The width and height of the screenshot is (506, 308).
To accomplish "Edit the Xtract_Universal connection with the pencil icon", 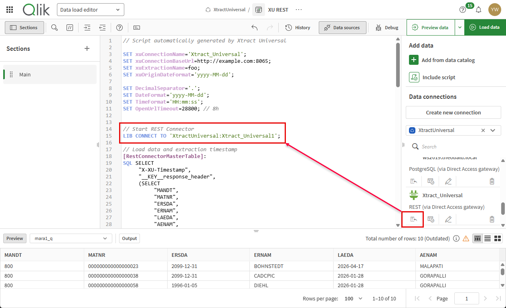I will point(448,219).
